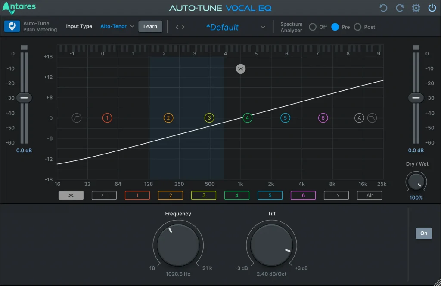This screenshot has width=441, height=286.
Task: Open the low-pass filter band controls
Action: (336, 195)
